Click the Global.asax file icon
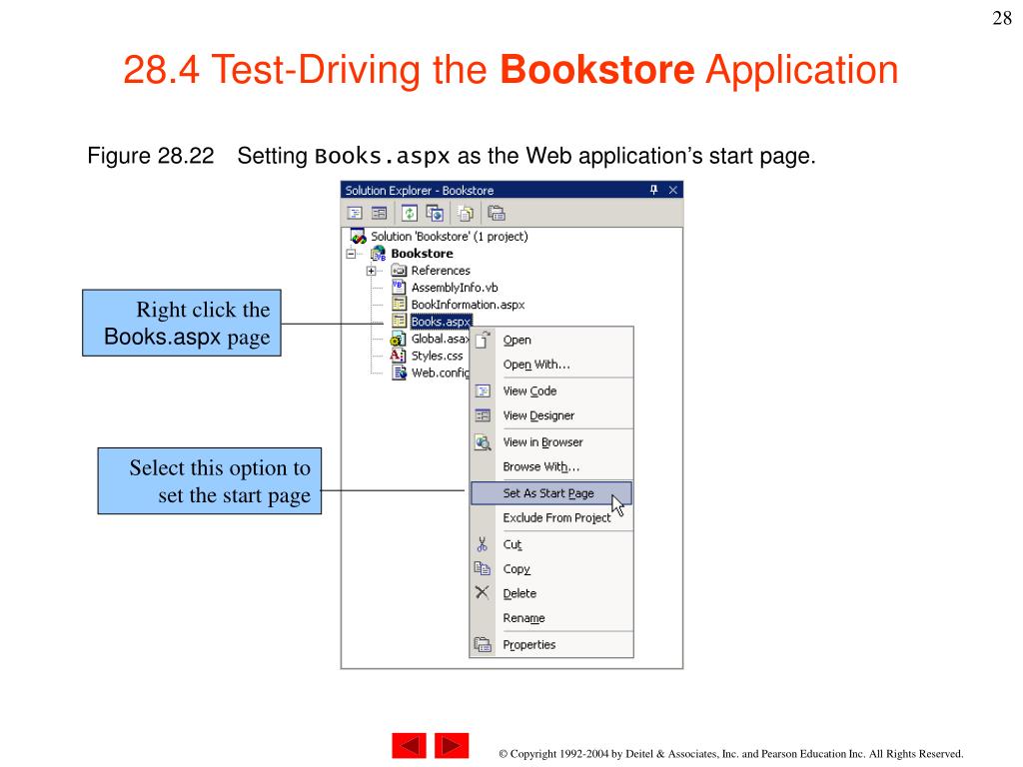 (398, 339)
